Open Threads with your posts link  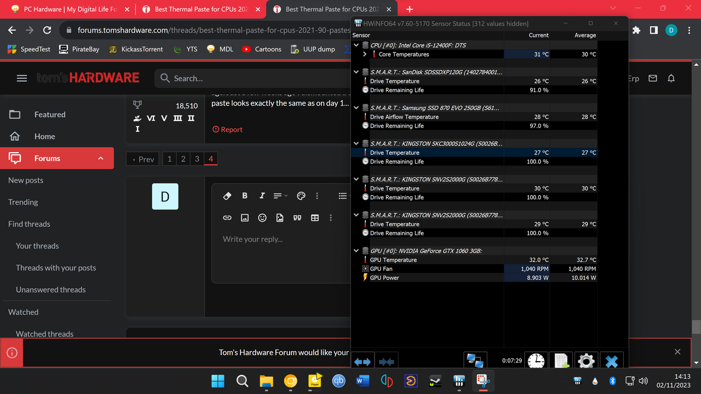click(x=56, y=268)
